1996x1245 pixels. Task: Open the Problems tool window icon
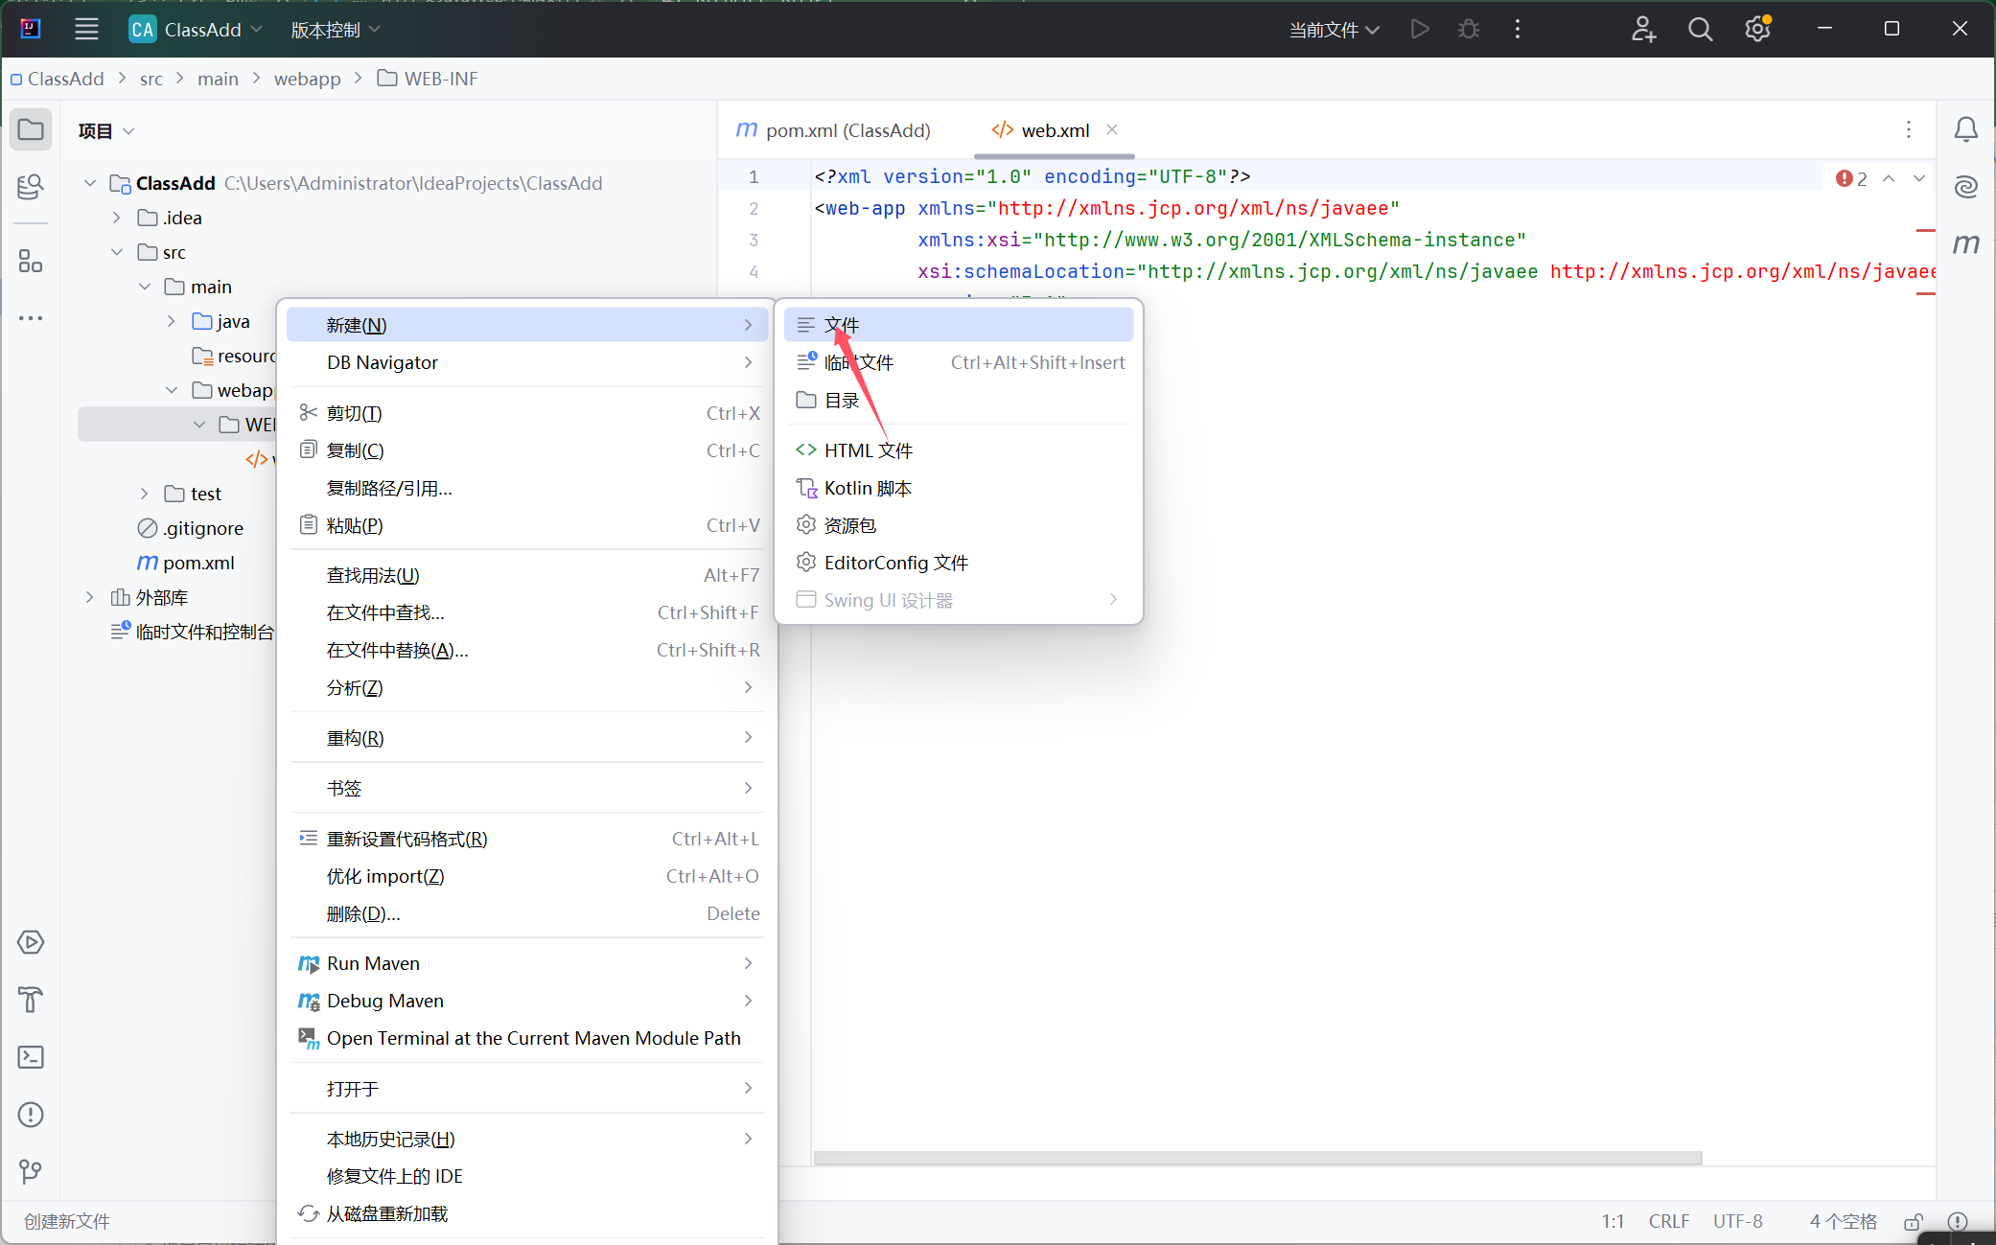[x=30, y=1115]
